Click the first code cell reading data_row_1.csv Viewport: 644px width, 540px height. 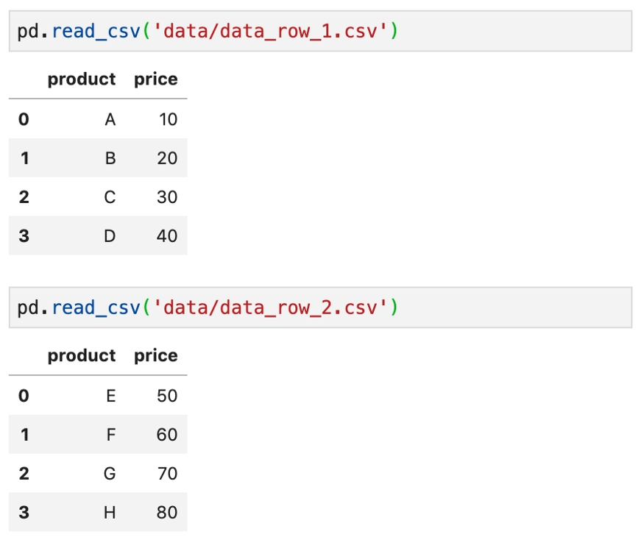tap(320, 32)
